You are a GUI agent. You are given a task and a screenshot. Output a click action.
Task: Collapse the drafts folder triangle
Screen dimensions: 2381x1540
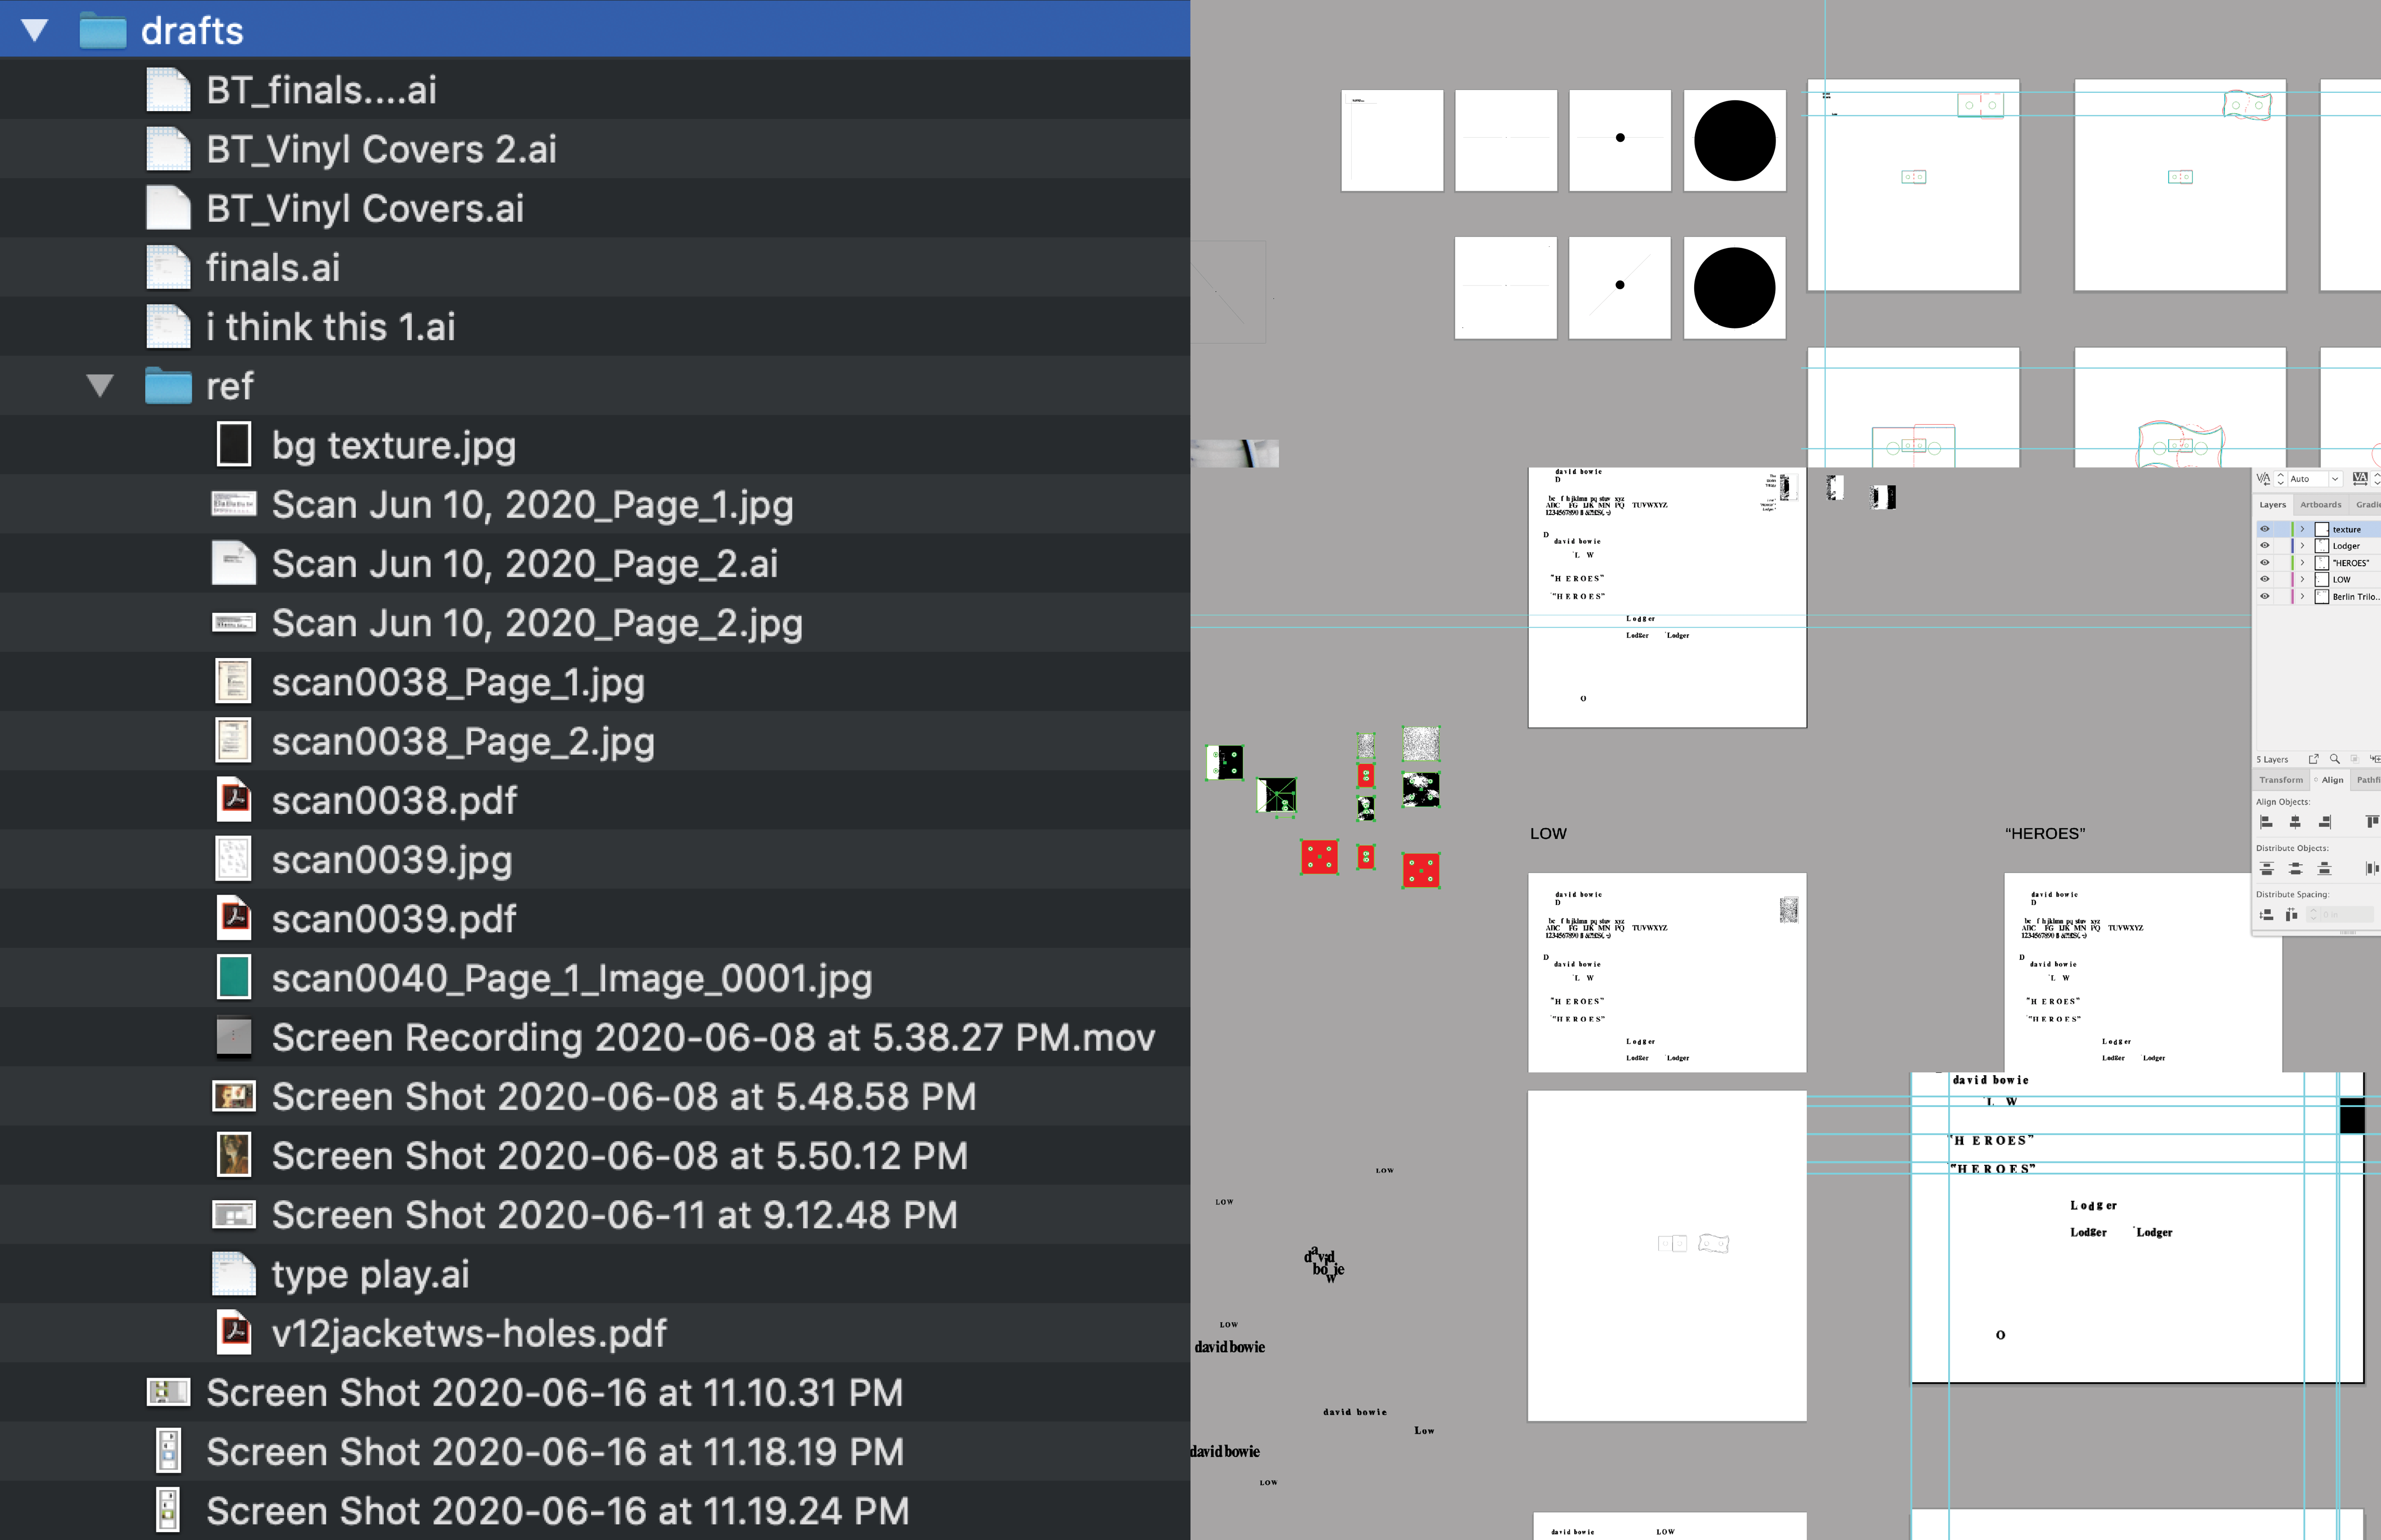[35, 30]
